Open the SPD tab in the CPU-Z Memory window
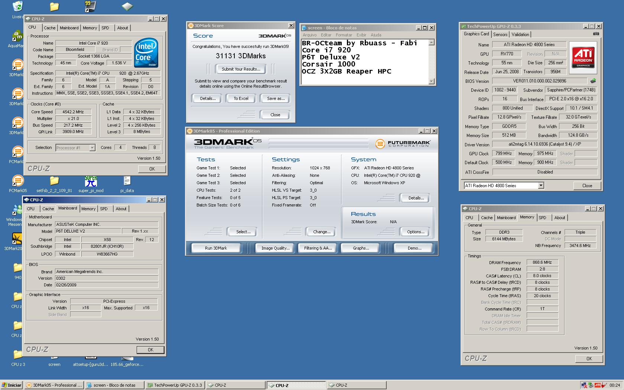The height and width of the screenshot is (390, 624). [x=542, y=218]
